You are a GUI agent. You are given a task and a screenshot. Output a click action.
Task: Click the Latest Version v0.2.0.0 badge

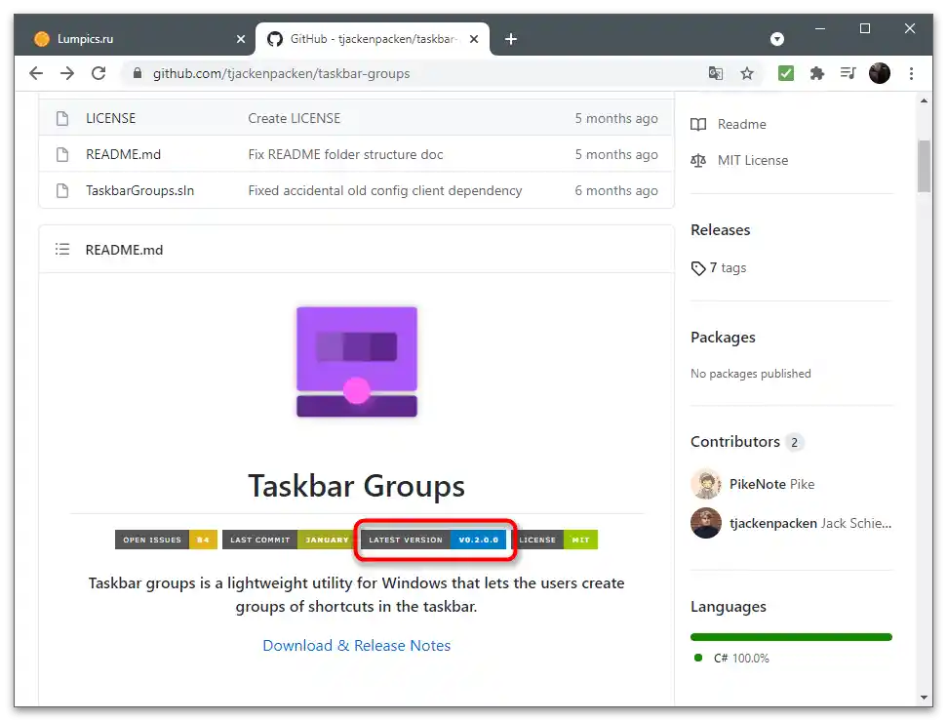434,540
